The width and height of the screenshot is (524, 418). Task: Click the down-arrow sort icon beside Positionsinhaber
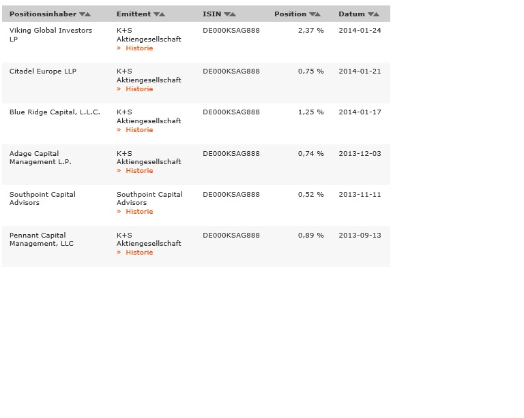[x=82, y=14]
